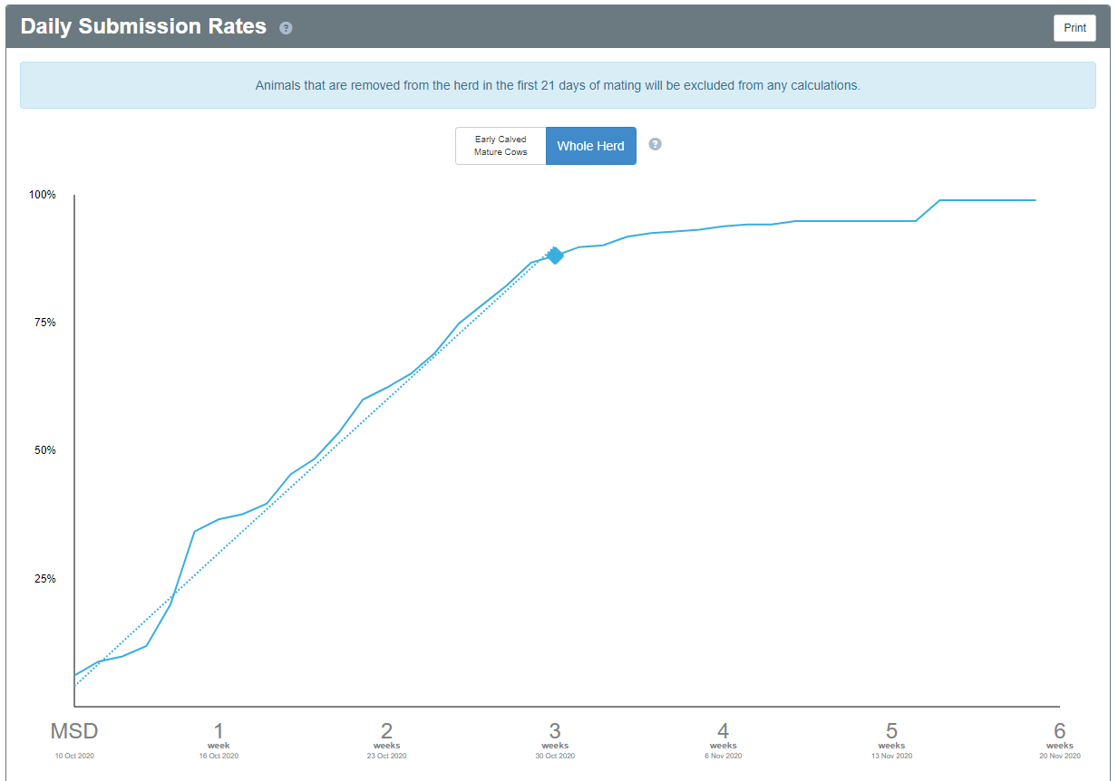
Task: Click the Daily Submission Rates heading
Action: point(143,26)
